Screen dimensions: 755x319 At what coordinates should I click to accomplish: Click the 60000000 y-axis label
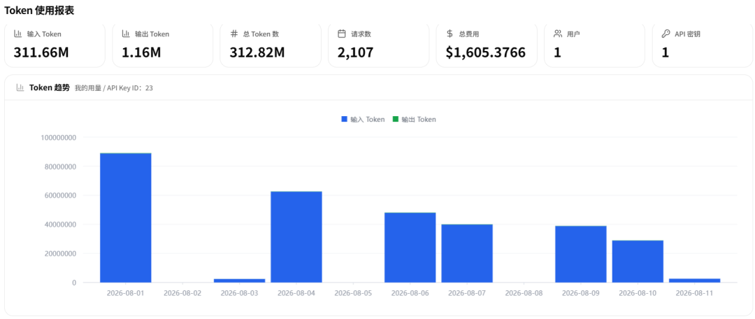pyautogui.click(x=61, y=195)
